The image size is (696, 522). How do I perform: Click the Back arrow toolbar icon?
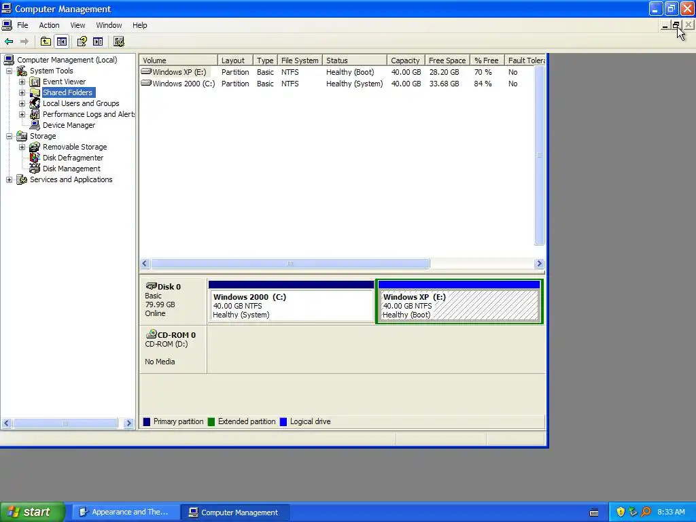coord(9,41)
